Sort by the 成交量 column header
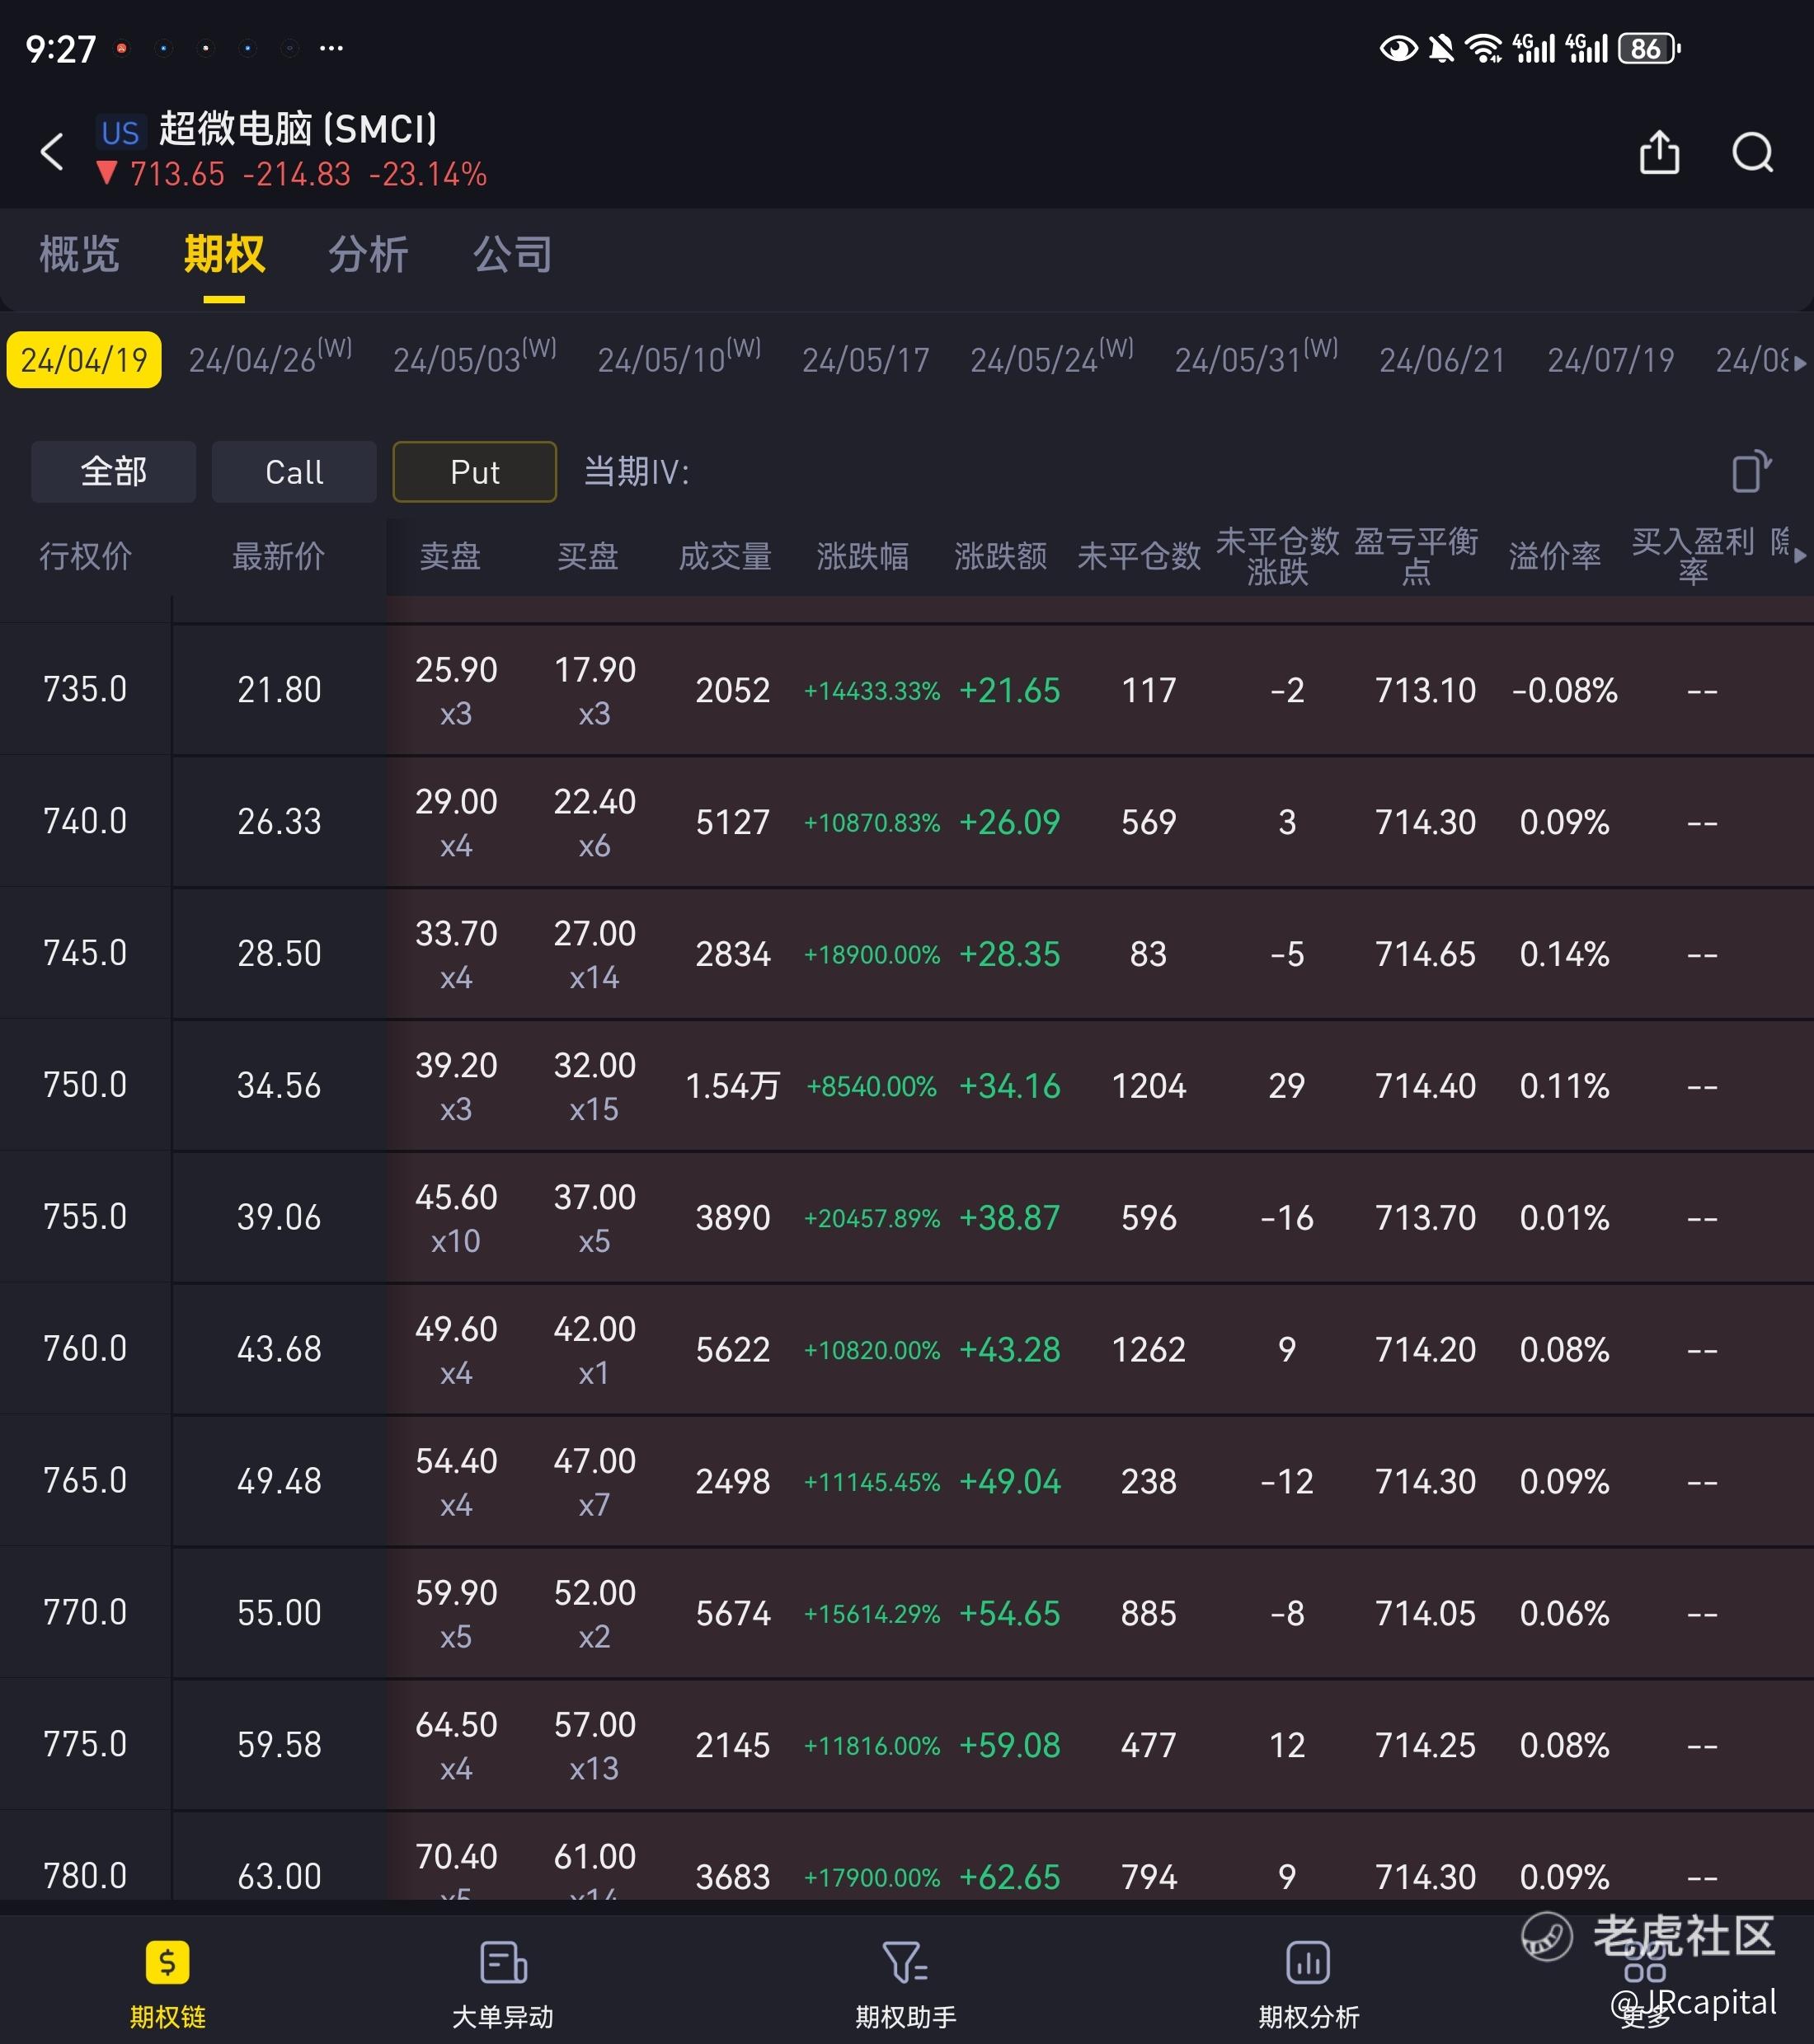The height and width of the screenshot is (2044, 1814). tap(725, 556)
